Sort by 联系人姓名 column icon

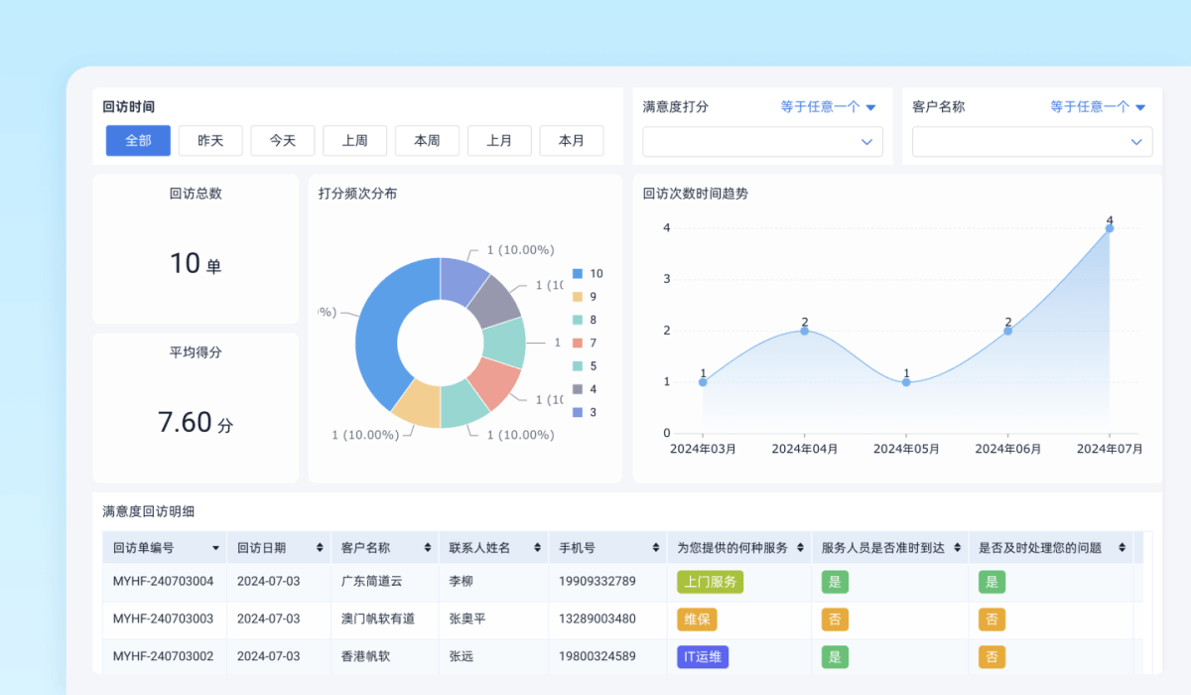coord(538,548)
